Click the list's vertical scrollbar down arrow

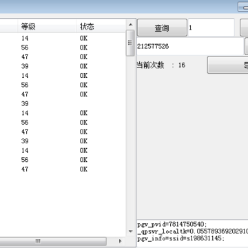(x=130, y=231)
